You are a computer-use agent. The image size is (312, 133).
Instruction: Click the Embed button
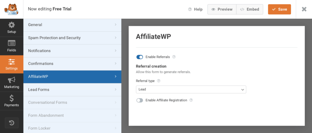[250, 9]
